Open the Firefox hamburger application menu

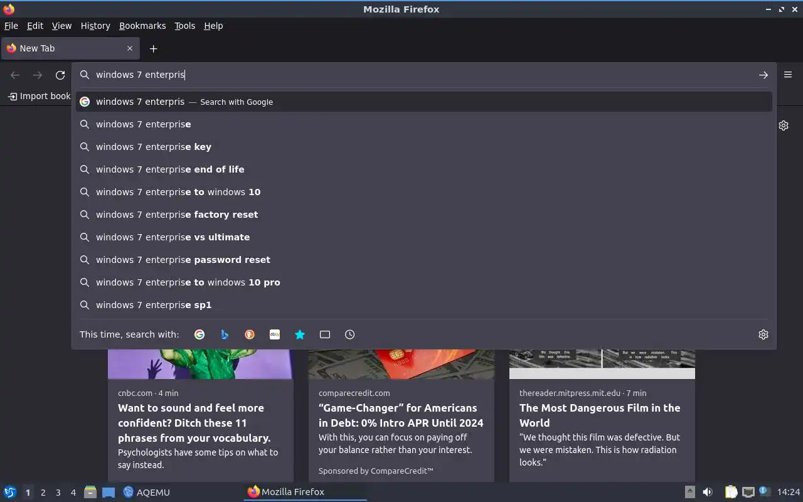(788, 75)
